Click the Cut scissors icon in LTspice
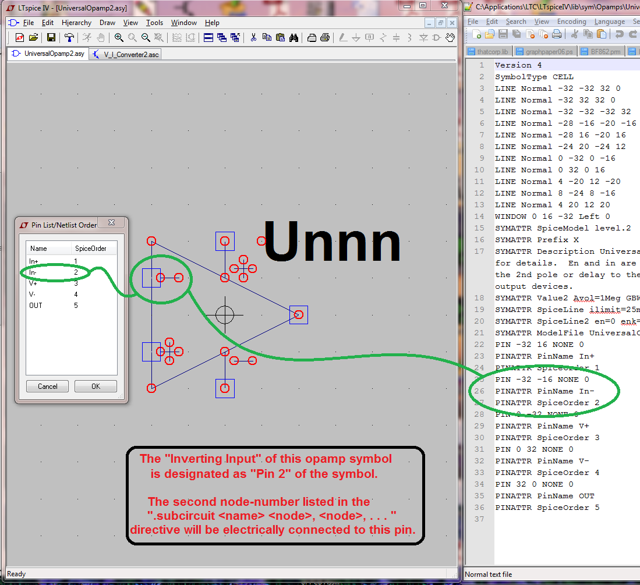This screenshot has height=585, width=640. 253,37
